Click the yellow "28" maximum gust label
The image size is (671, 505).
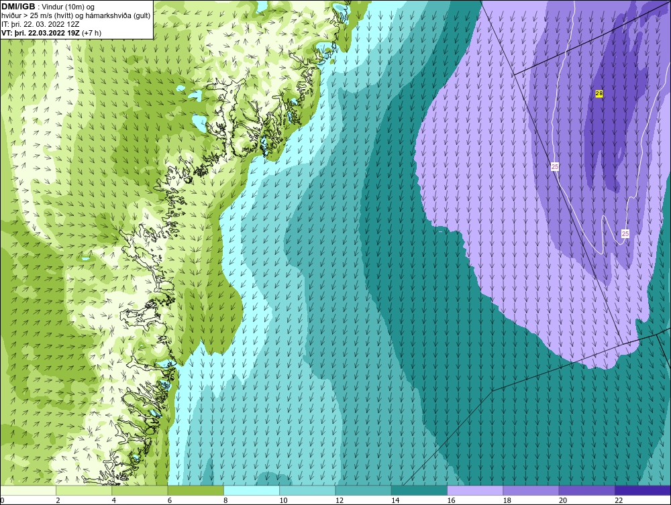coord(599,93)
